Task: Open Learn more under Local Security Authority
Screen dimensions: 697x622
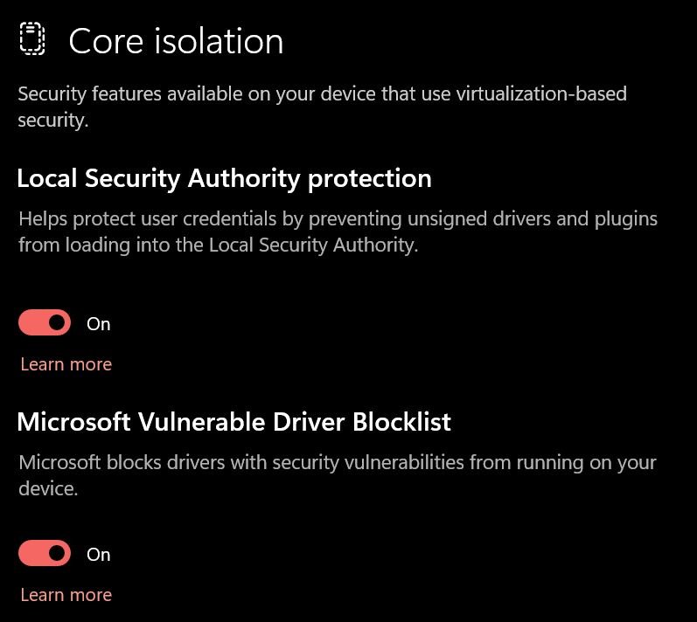Action: [66, 364]
